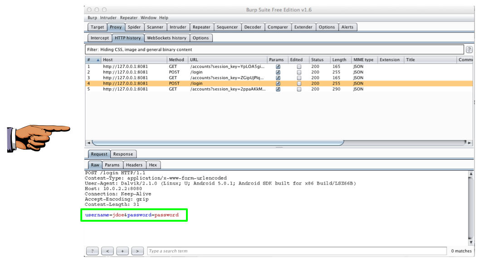Click the '+' search options button
Viewport: 479px width, 262px height.
(122, 251)
